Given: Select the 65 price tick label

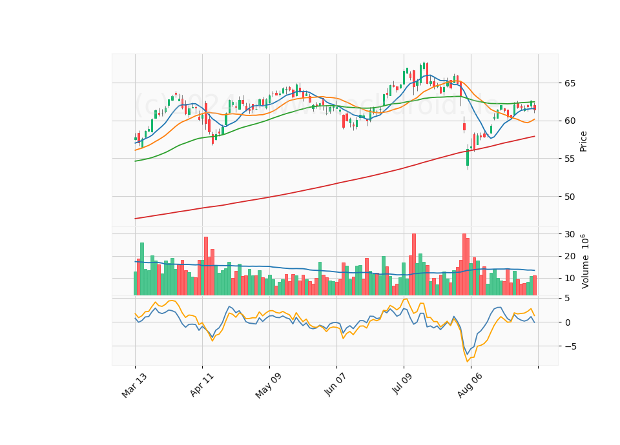Looking at the screenshot, I should click(570, 83).
